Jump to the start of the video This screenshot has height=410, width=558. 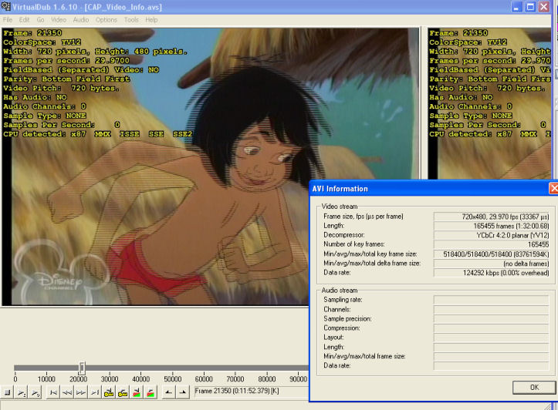[x=53, y=392]
